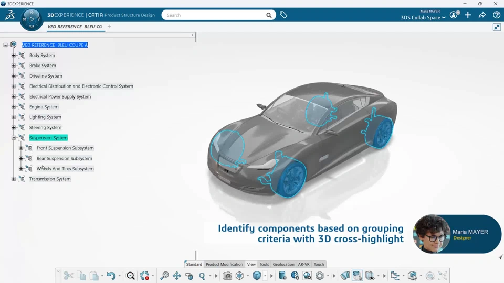Switch to the View tab

(251, 264)
